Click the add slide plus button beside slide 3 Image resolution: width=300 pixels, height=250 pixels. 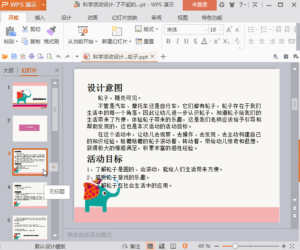coord(54,167)
